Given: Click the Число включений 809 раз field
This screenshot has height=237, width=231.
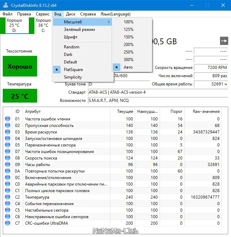Looking at the screenshot, I should pos(211,76).
